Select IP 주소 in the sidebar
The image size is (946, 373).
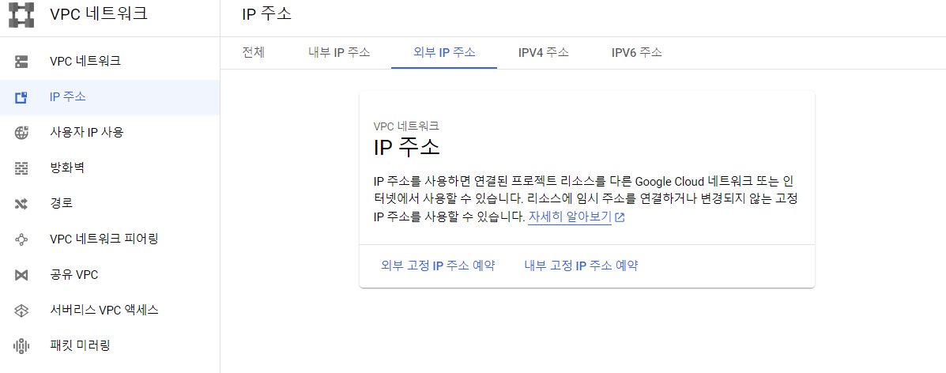pyautogui.click(x=110, y=97)
